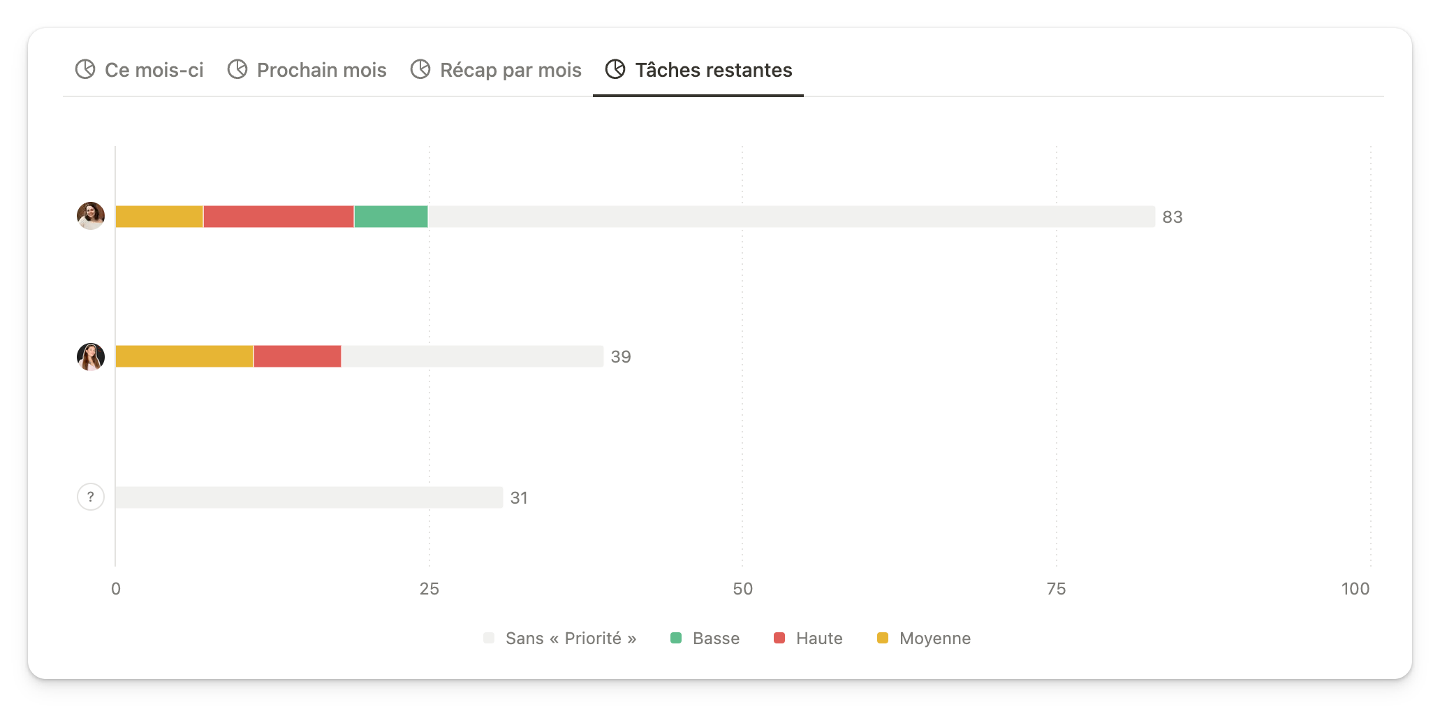Click the clock icon beside Tâches restantes
1440x707 pixels.
(615, 69)
